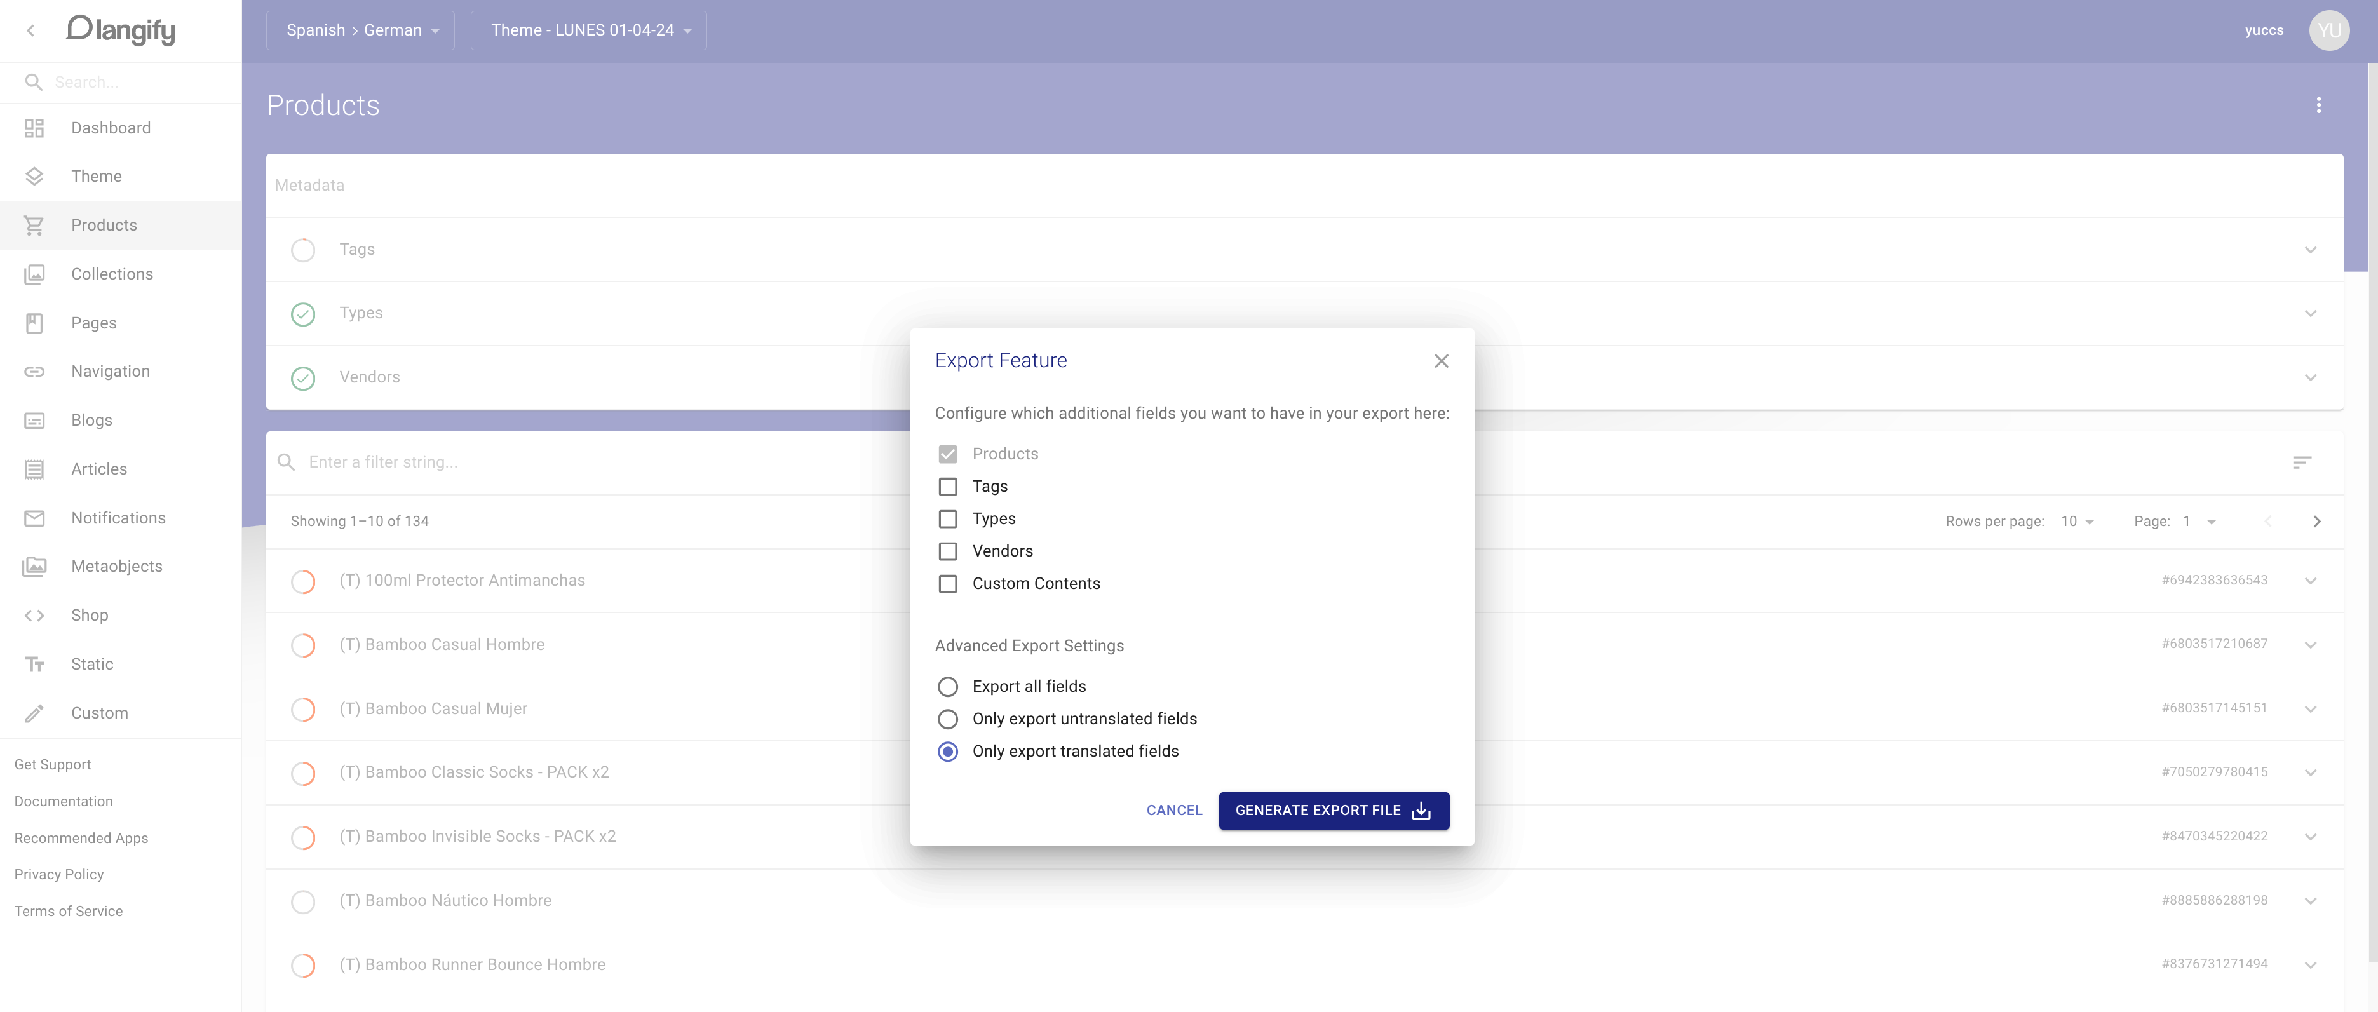This screenshot has height=1012, width=2378.
Task: Click the sort filter icon beside filter field
Action: 2301,462
